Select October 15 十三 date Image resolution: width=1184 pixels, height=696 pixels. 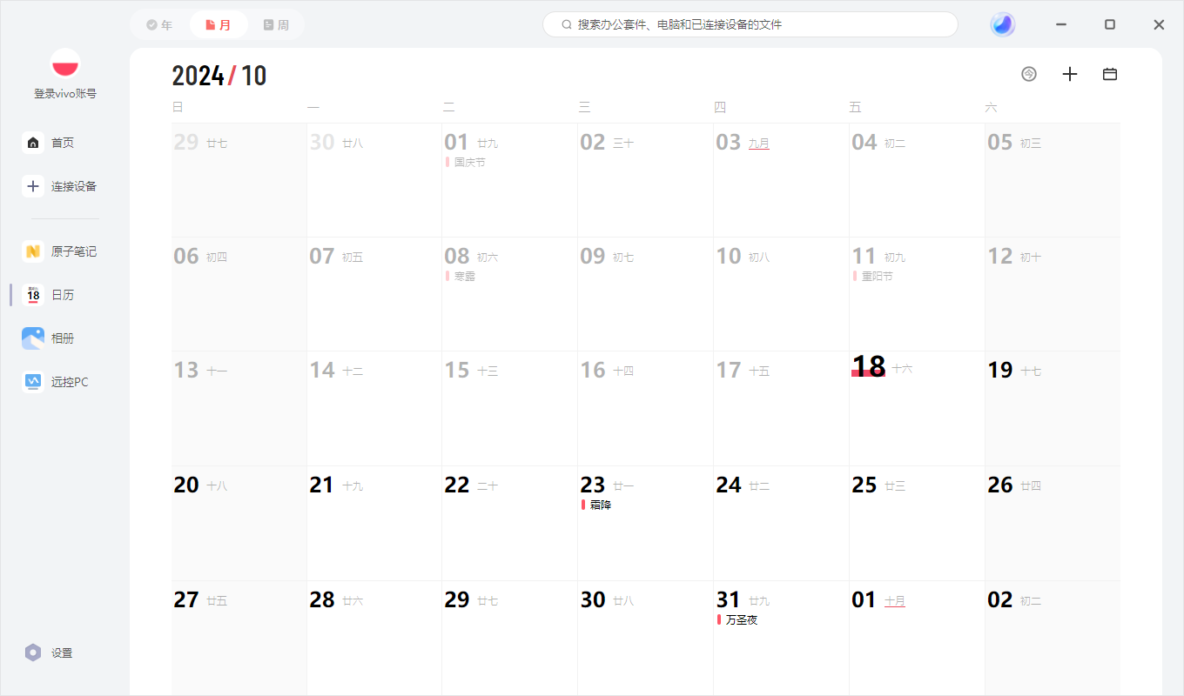(x=509, y=408)
